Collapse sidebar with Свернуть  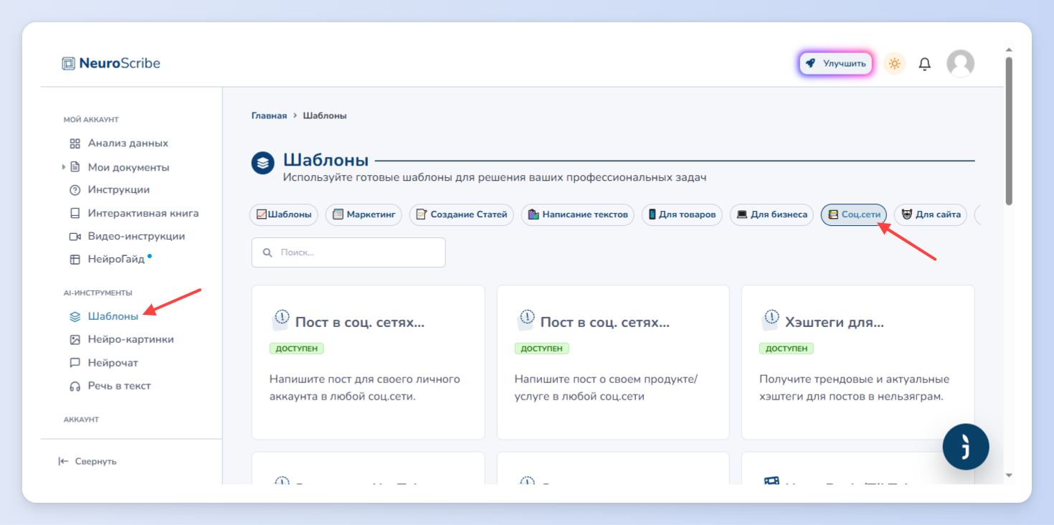(87, 461)
